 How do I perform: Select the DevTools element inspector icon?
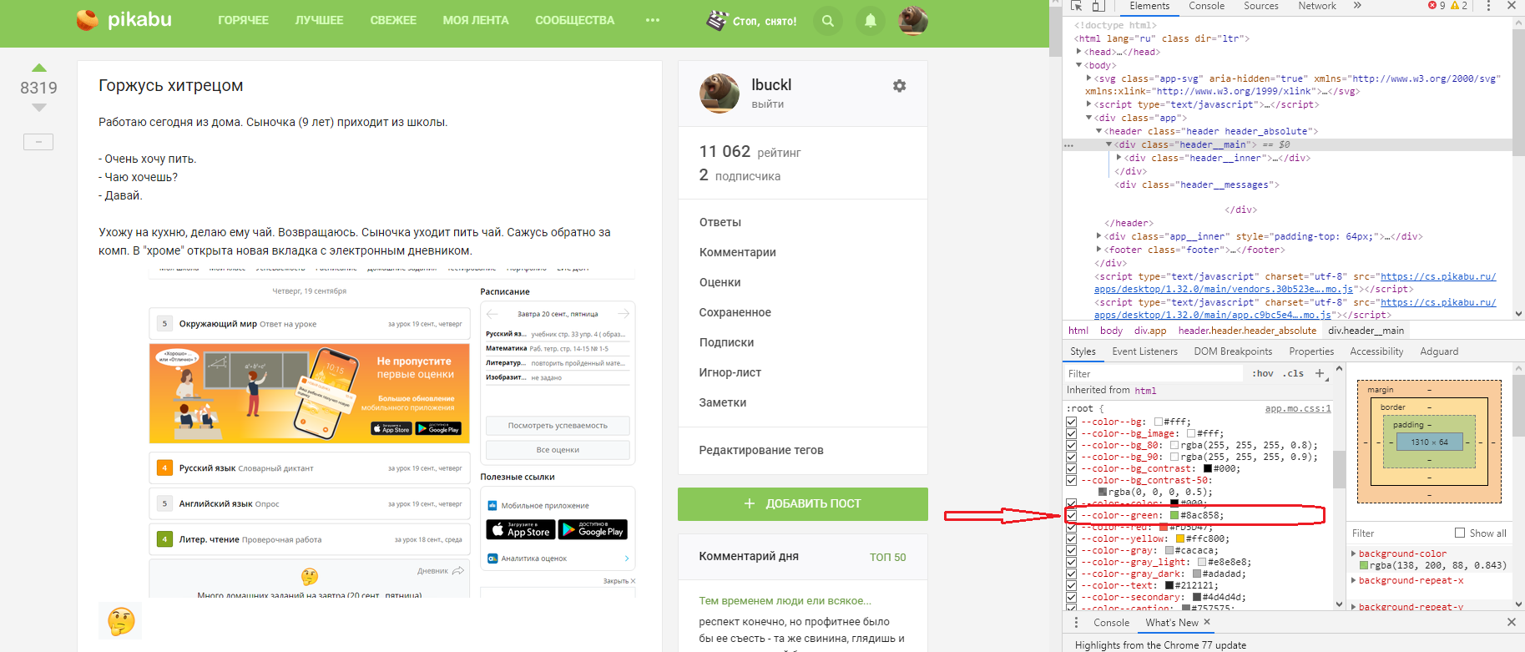click(x=1077, y=6)
